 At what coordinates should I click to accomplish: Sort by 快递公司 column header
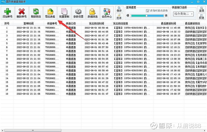(71, 23)
